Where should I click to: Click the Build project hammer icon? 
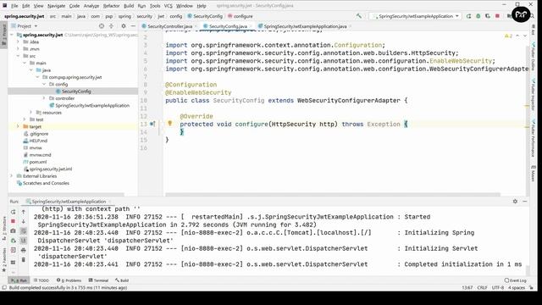point(359,16)
